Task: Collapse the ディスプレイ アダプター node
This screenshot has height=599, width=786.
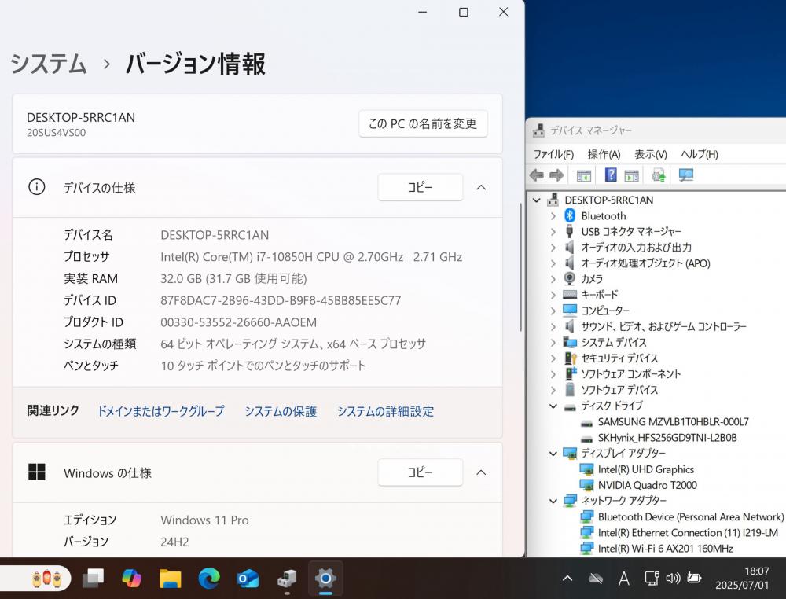Action: tap(553, 454)
